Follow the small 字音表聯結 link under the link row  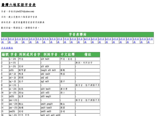pos(7,48)
